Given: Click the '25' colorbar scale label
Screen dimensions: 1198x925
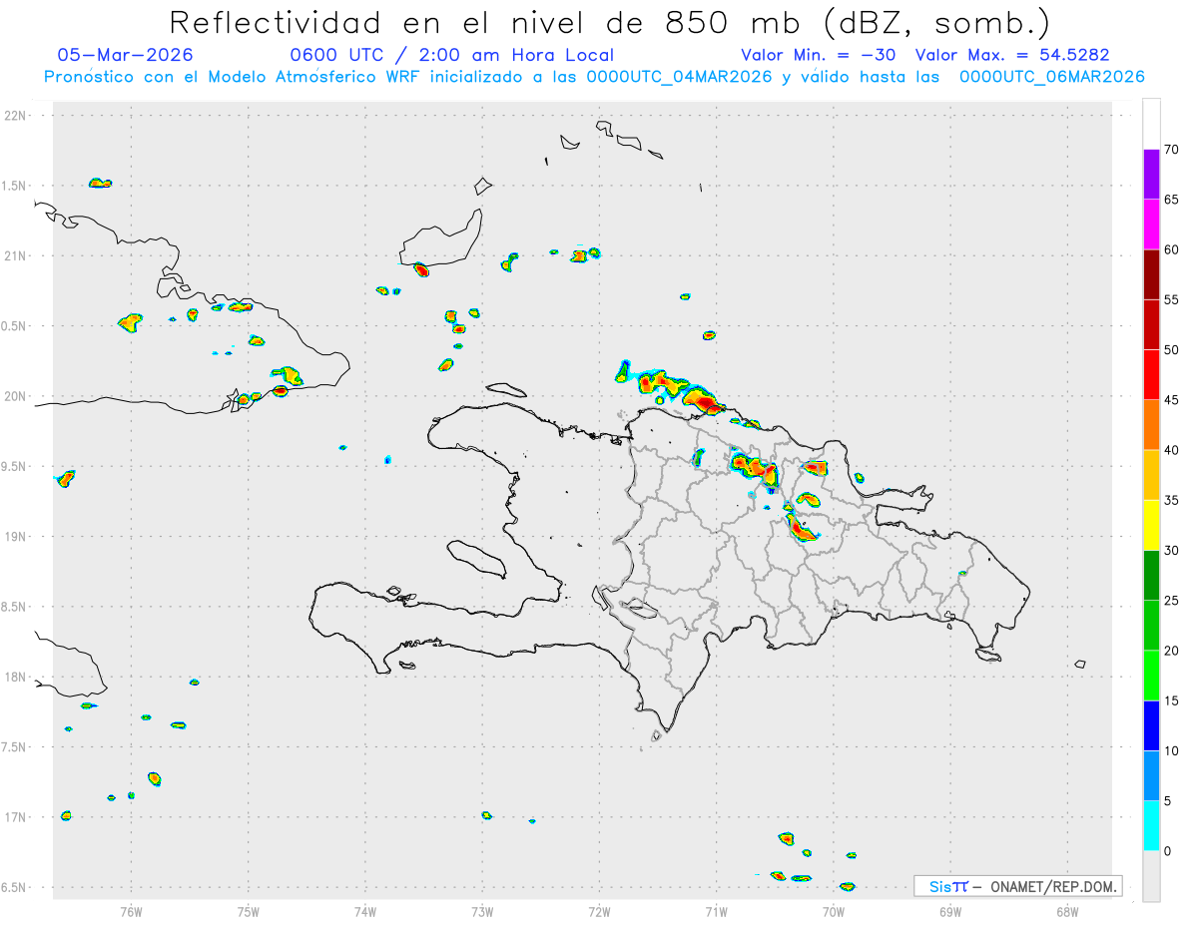Looking at the screenshot, I should [1172, 601].
